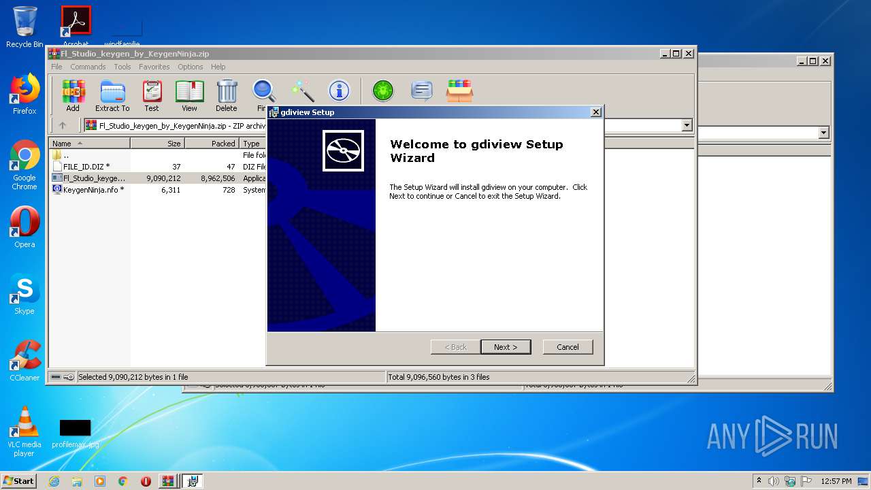Click the Wizard magic wand icon
This screenshot has width=871, height=490.
click(302, 91)
